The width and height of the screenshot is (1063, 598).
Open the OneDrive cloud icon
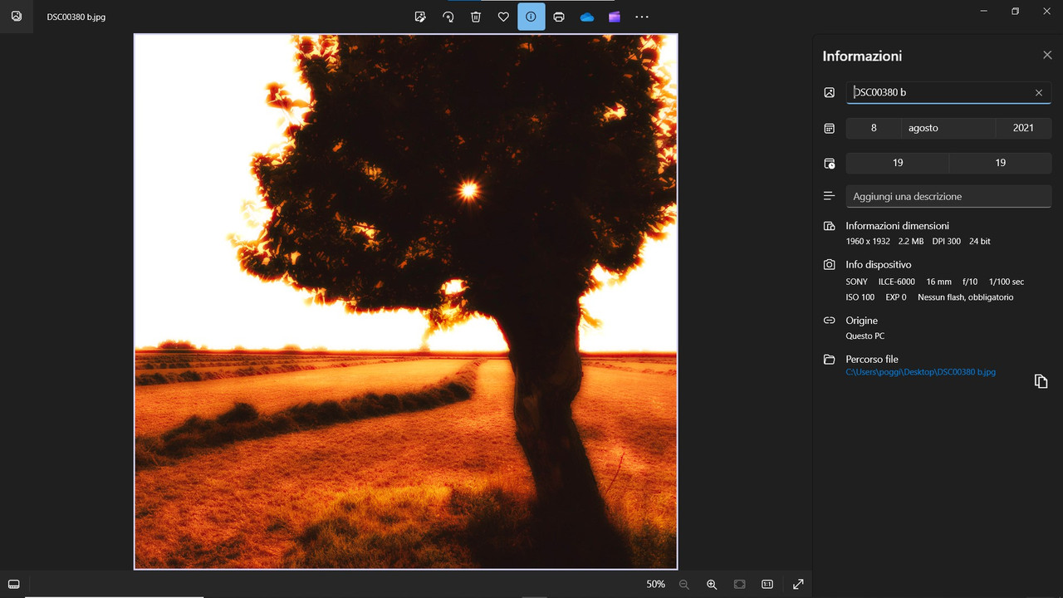(587, 17)
